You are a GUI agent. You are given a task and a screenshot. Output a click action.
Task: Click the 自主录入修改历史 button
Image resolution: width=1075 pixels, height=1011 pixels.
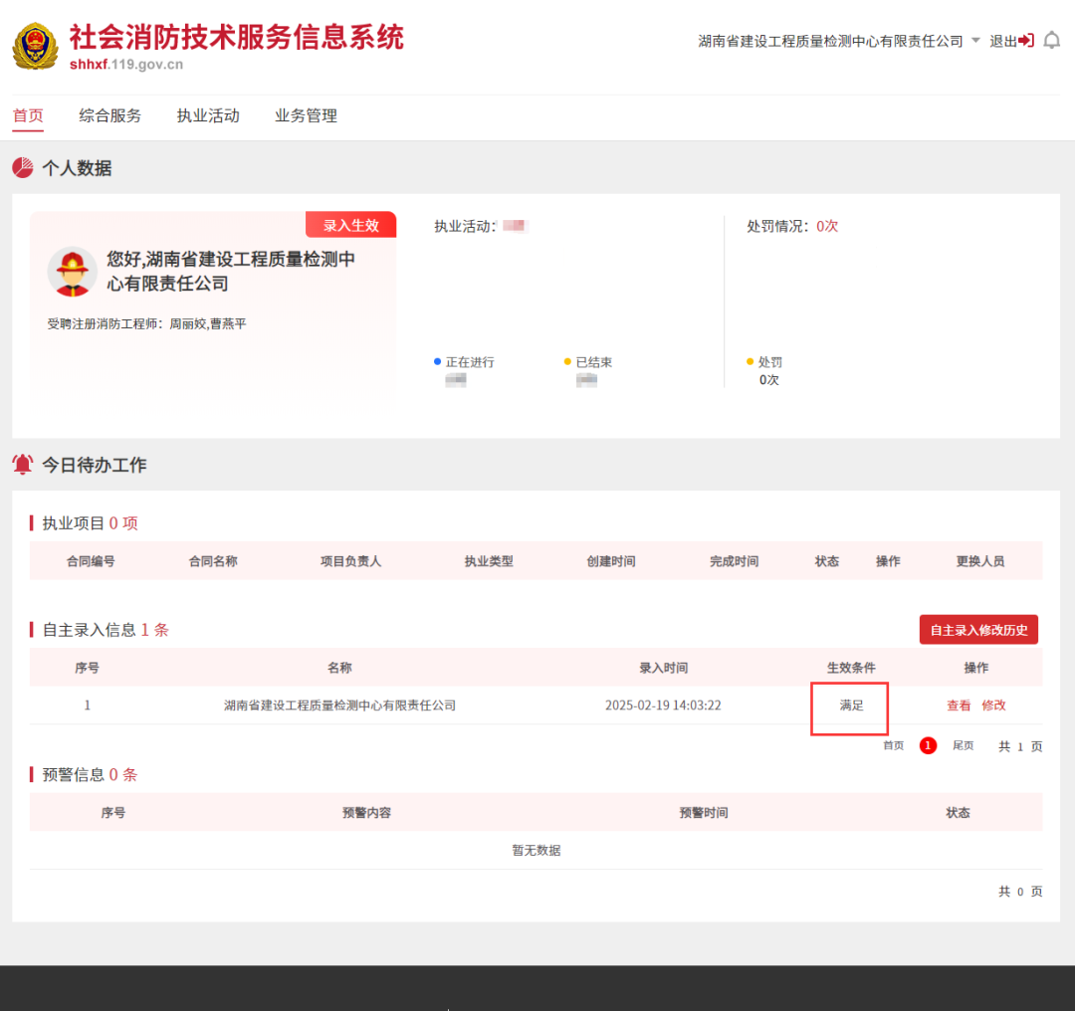point(978,630)
